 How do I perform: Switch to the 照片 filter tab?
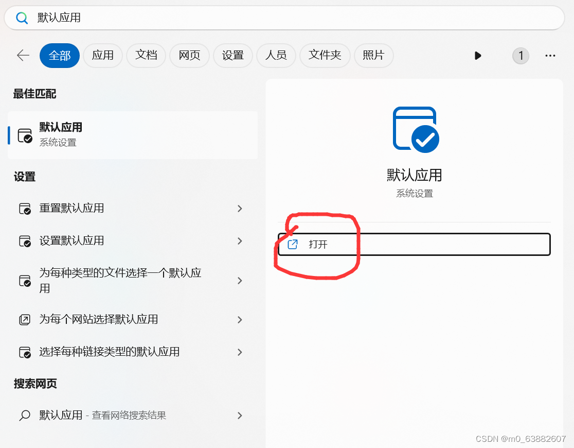coord(373,56)
